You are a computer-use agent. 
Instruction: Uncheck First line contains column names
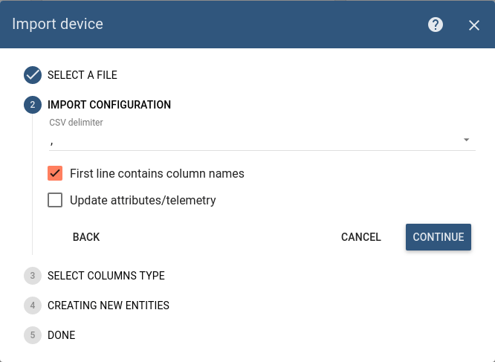pos(55,173)
